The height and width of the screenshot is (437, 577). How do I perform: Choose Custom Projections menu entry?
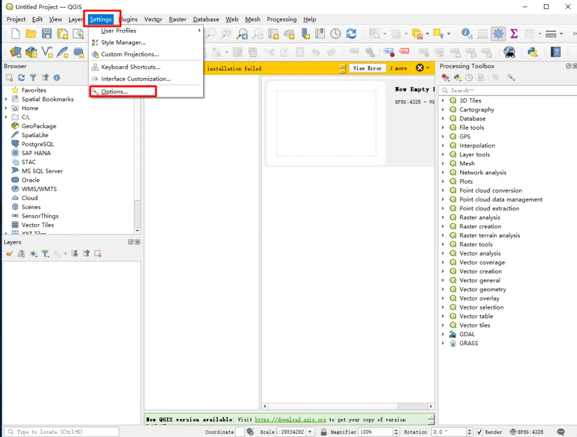coord(146,54)
